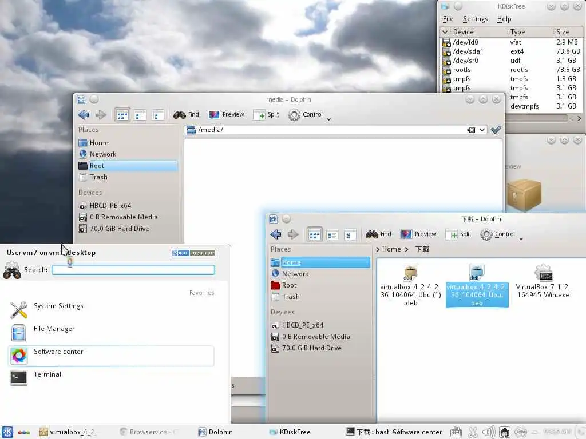The width and height of the screenshot is (586, 439).
Task: Switch media Dolphin window to Icons view
Action: point(122,115)
